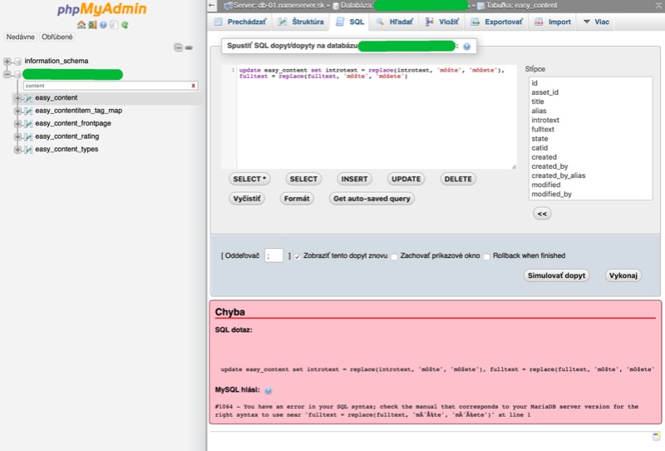The width and height of the screenshot is (665, 451).
Task: Click the server icon in breadcrumb
Action: coord(228,6)
